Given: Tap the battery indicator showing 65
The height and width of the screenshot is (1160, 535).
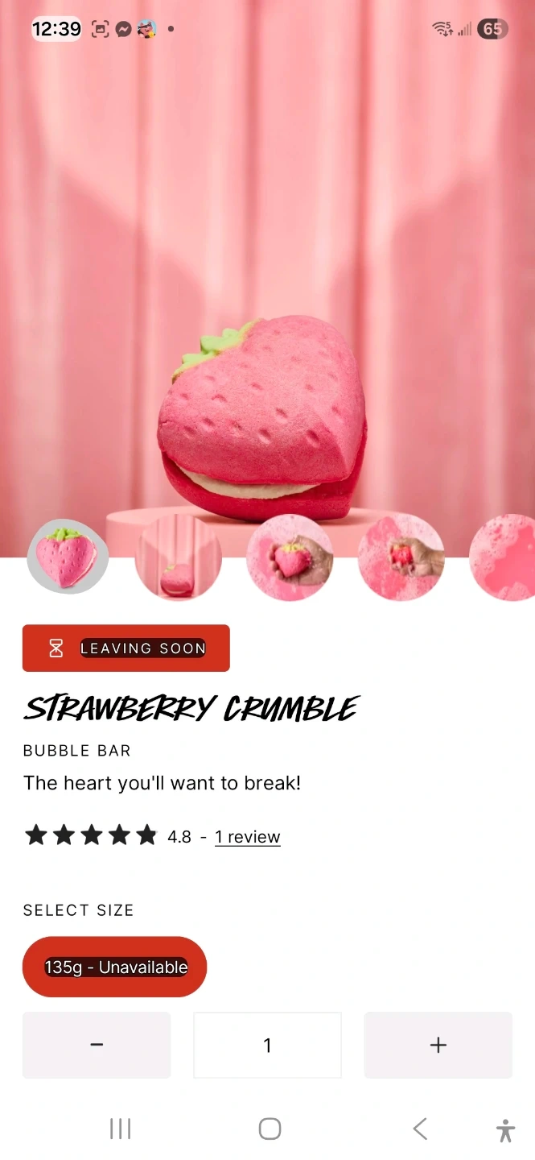Looking at the screenshot, I should tap(492, 29).
